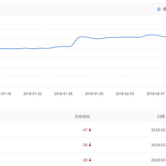Click the date in the -28 row
The image size is (166, 166).
(x=159, y=160)
